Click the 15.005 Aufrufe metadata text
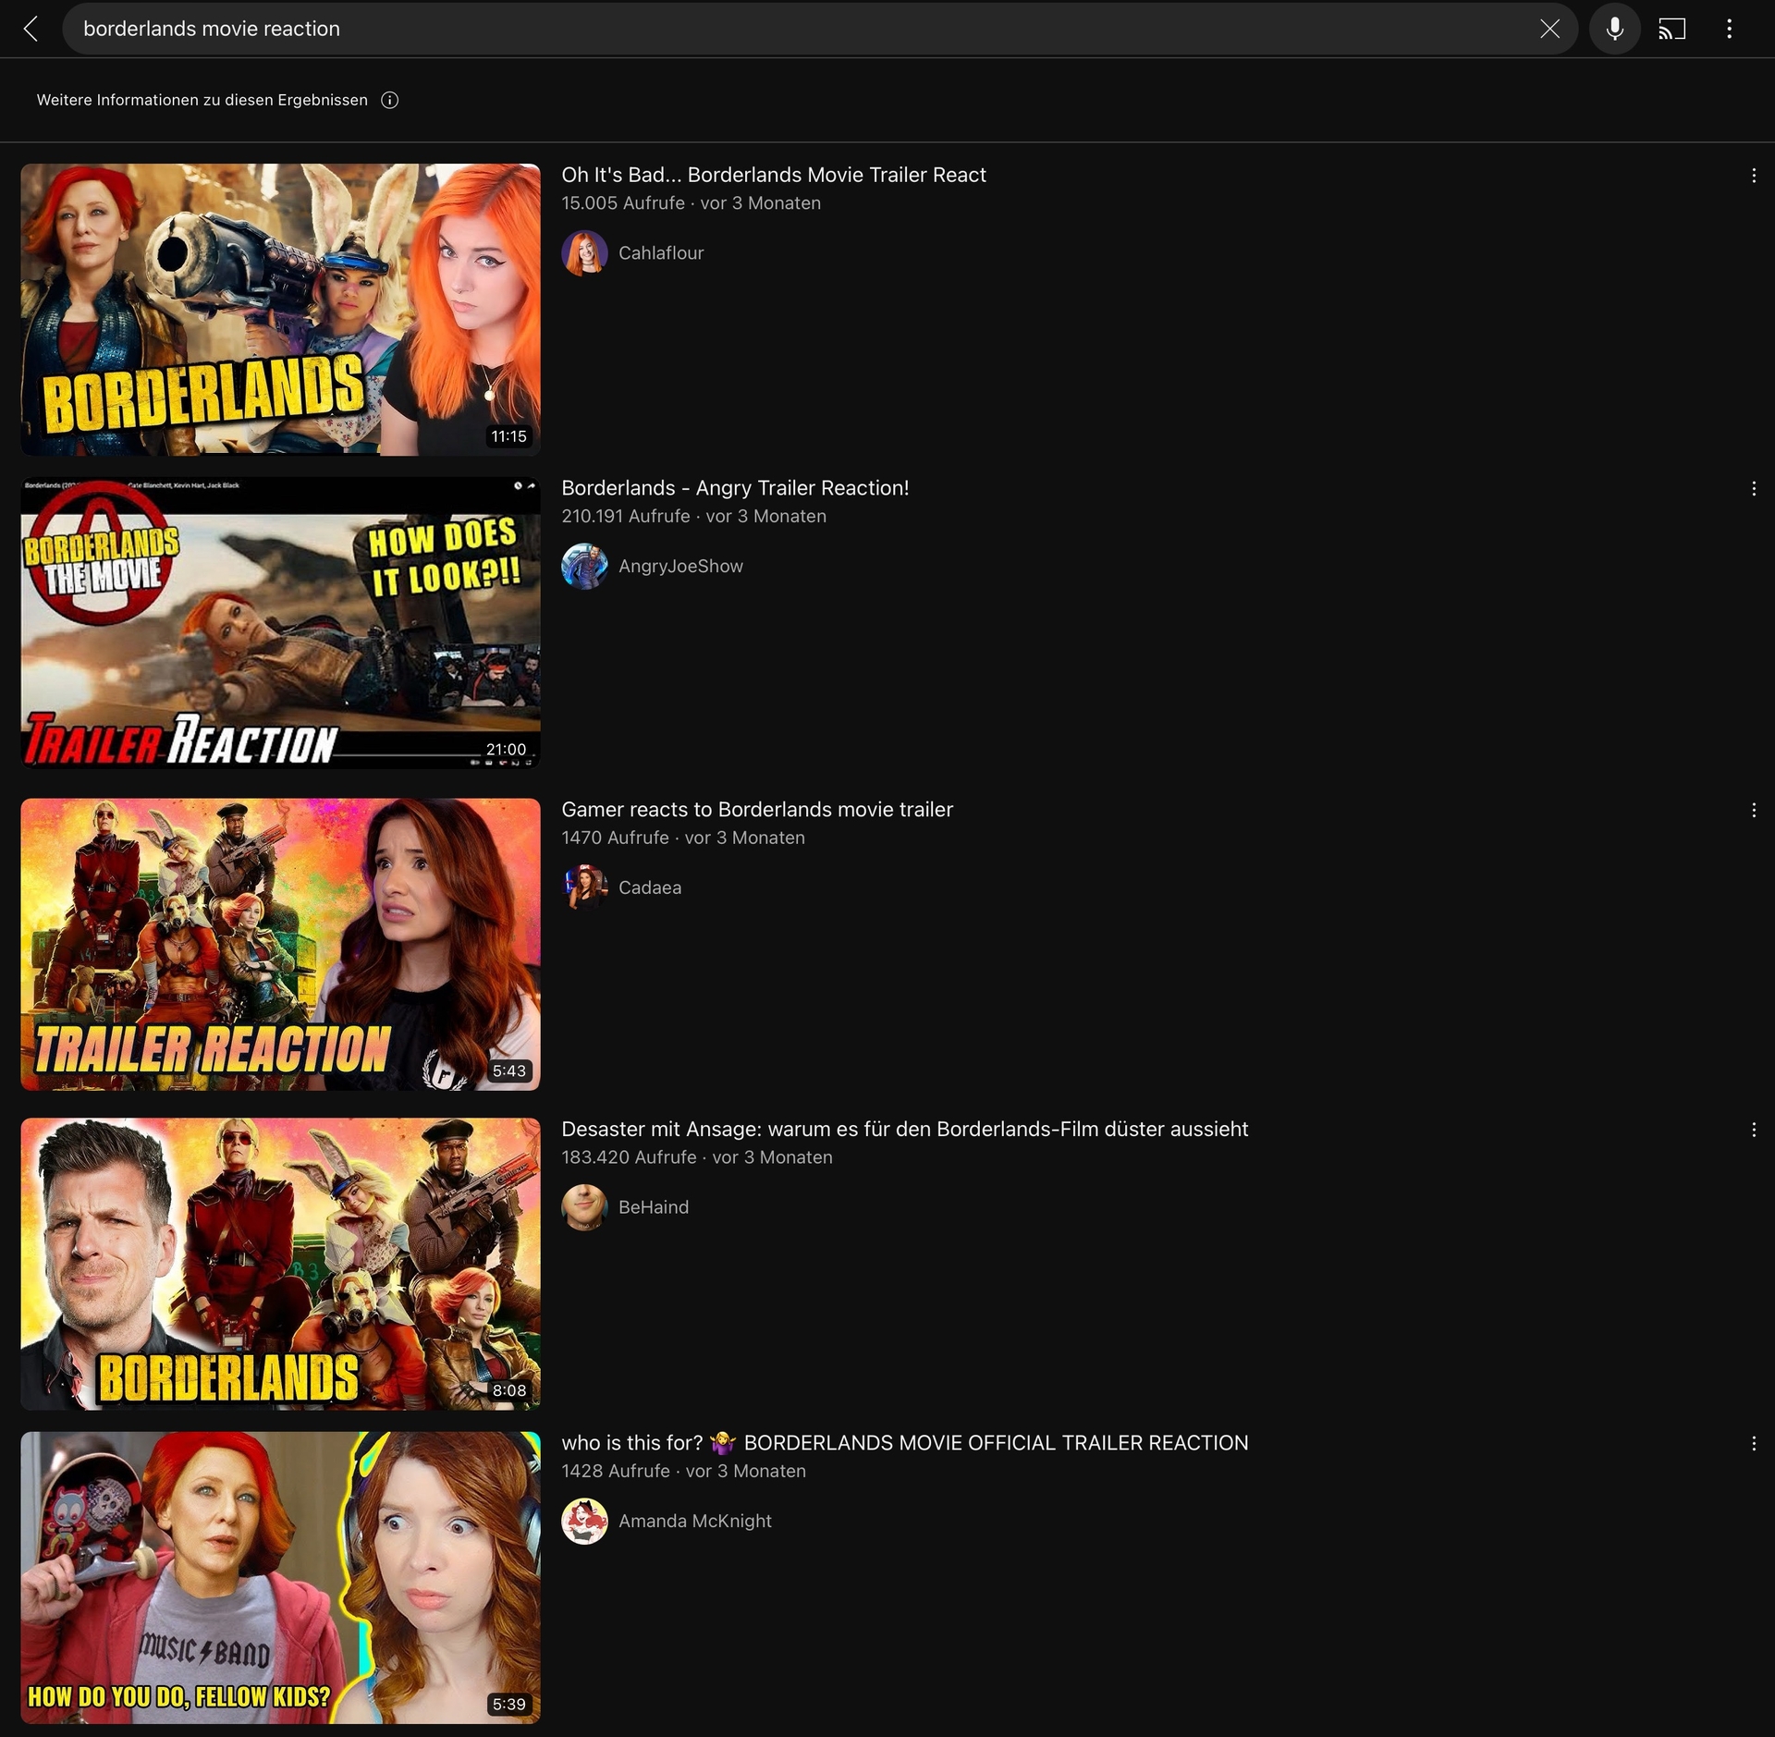This screenshot has height=1737, width=1775. coord(623,203)
